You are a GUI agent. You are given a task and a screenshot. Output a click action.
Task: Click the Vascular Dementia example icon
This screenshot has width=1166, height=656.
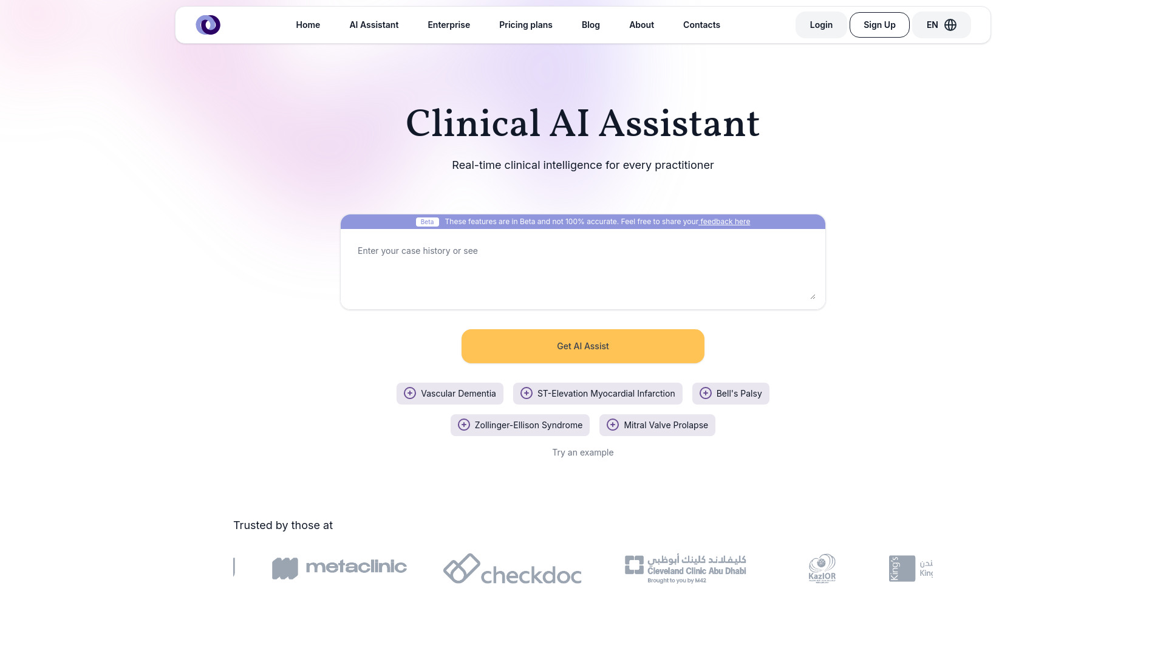pyautogui.click(x=410, y=393)
